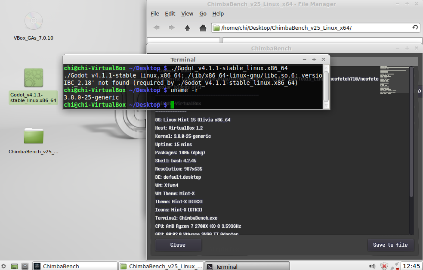
Task: Select the Godot_v4.1.1-stable_linux.x86_64 desktop icon
Action: pos(34,78)
